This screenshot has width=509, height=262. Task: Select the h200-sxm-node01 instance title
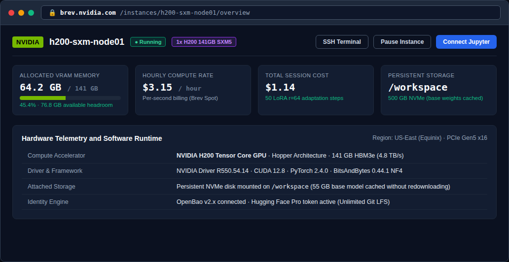(x=87, y=42)
